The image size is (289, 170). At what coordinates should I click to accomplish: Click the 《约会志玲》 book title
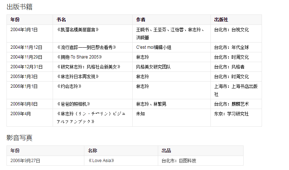click(69, 86)
